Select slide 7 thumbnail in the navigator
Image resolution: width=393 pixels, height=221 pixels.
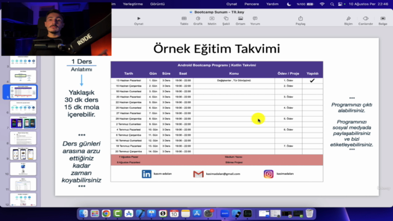tap(23, 123)
